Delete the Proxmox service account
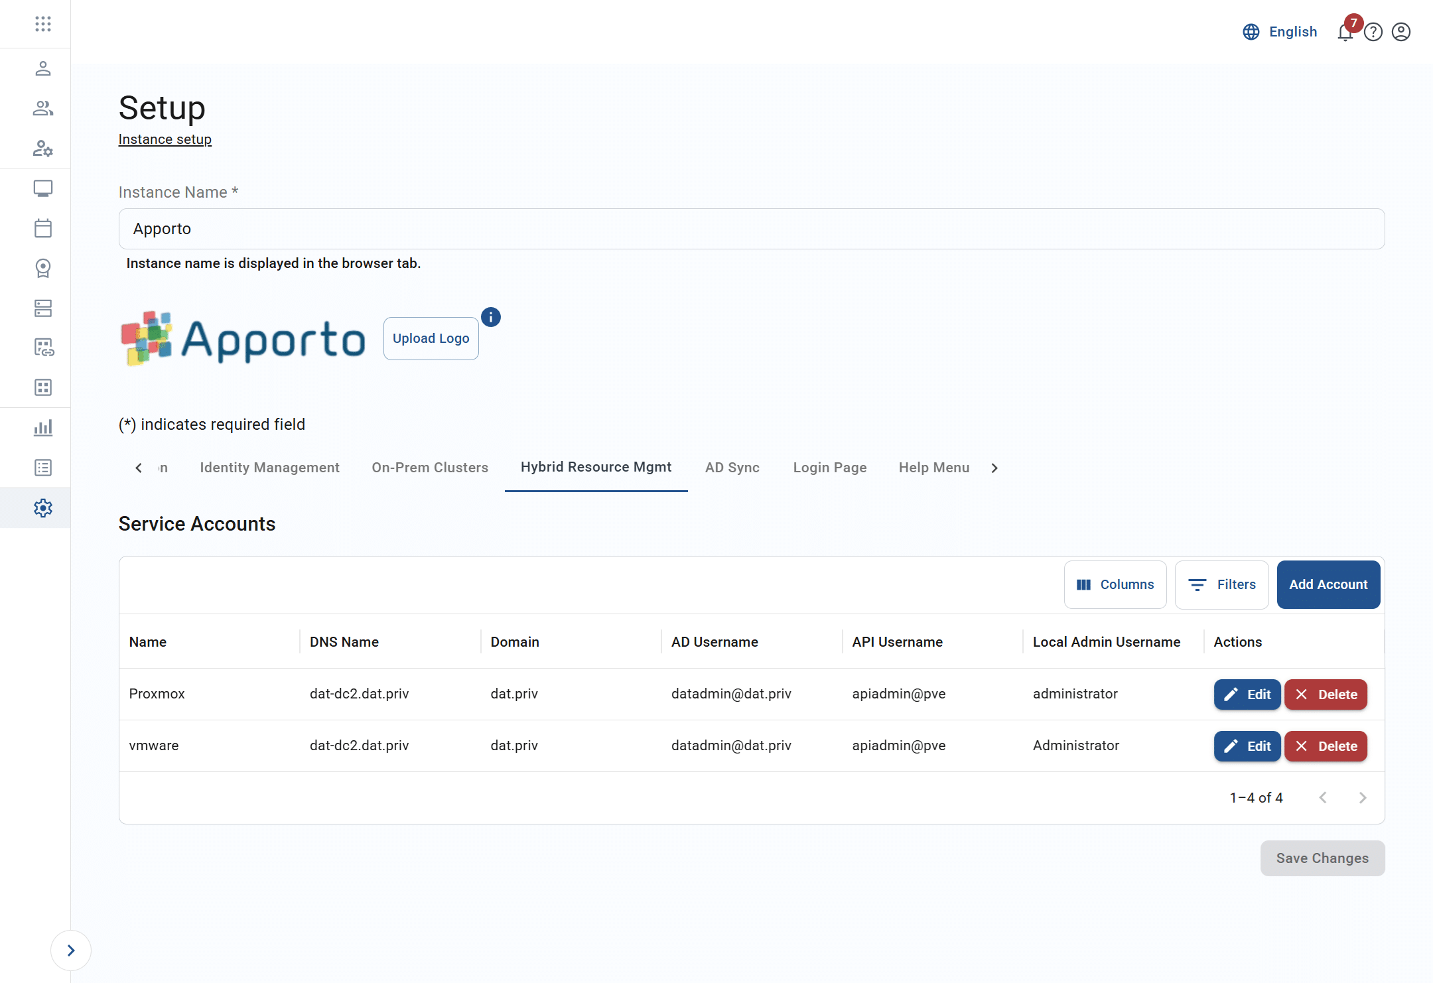1433x983 pixels. (x=1325, y=694)
